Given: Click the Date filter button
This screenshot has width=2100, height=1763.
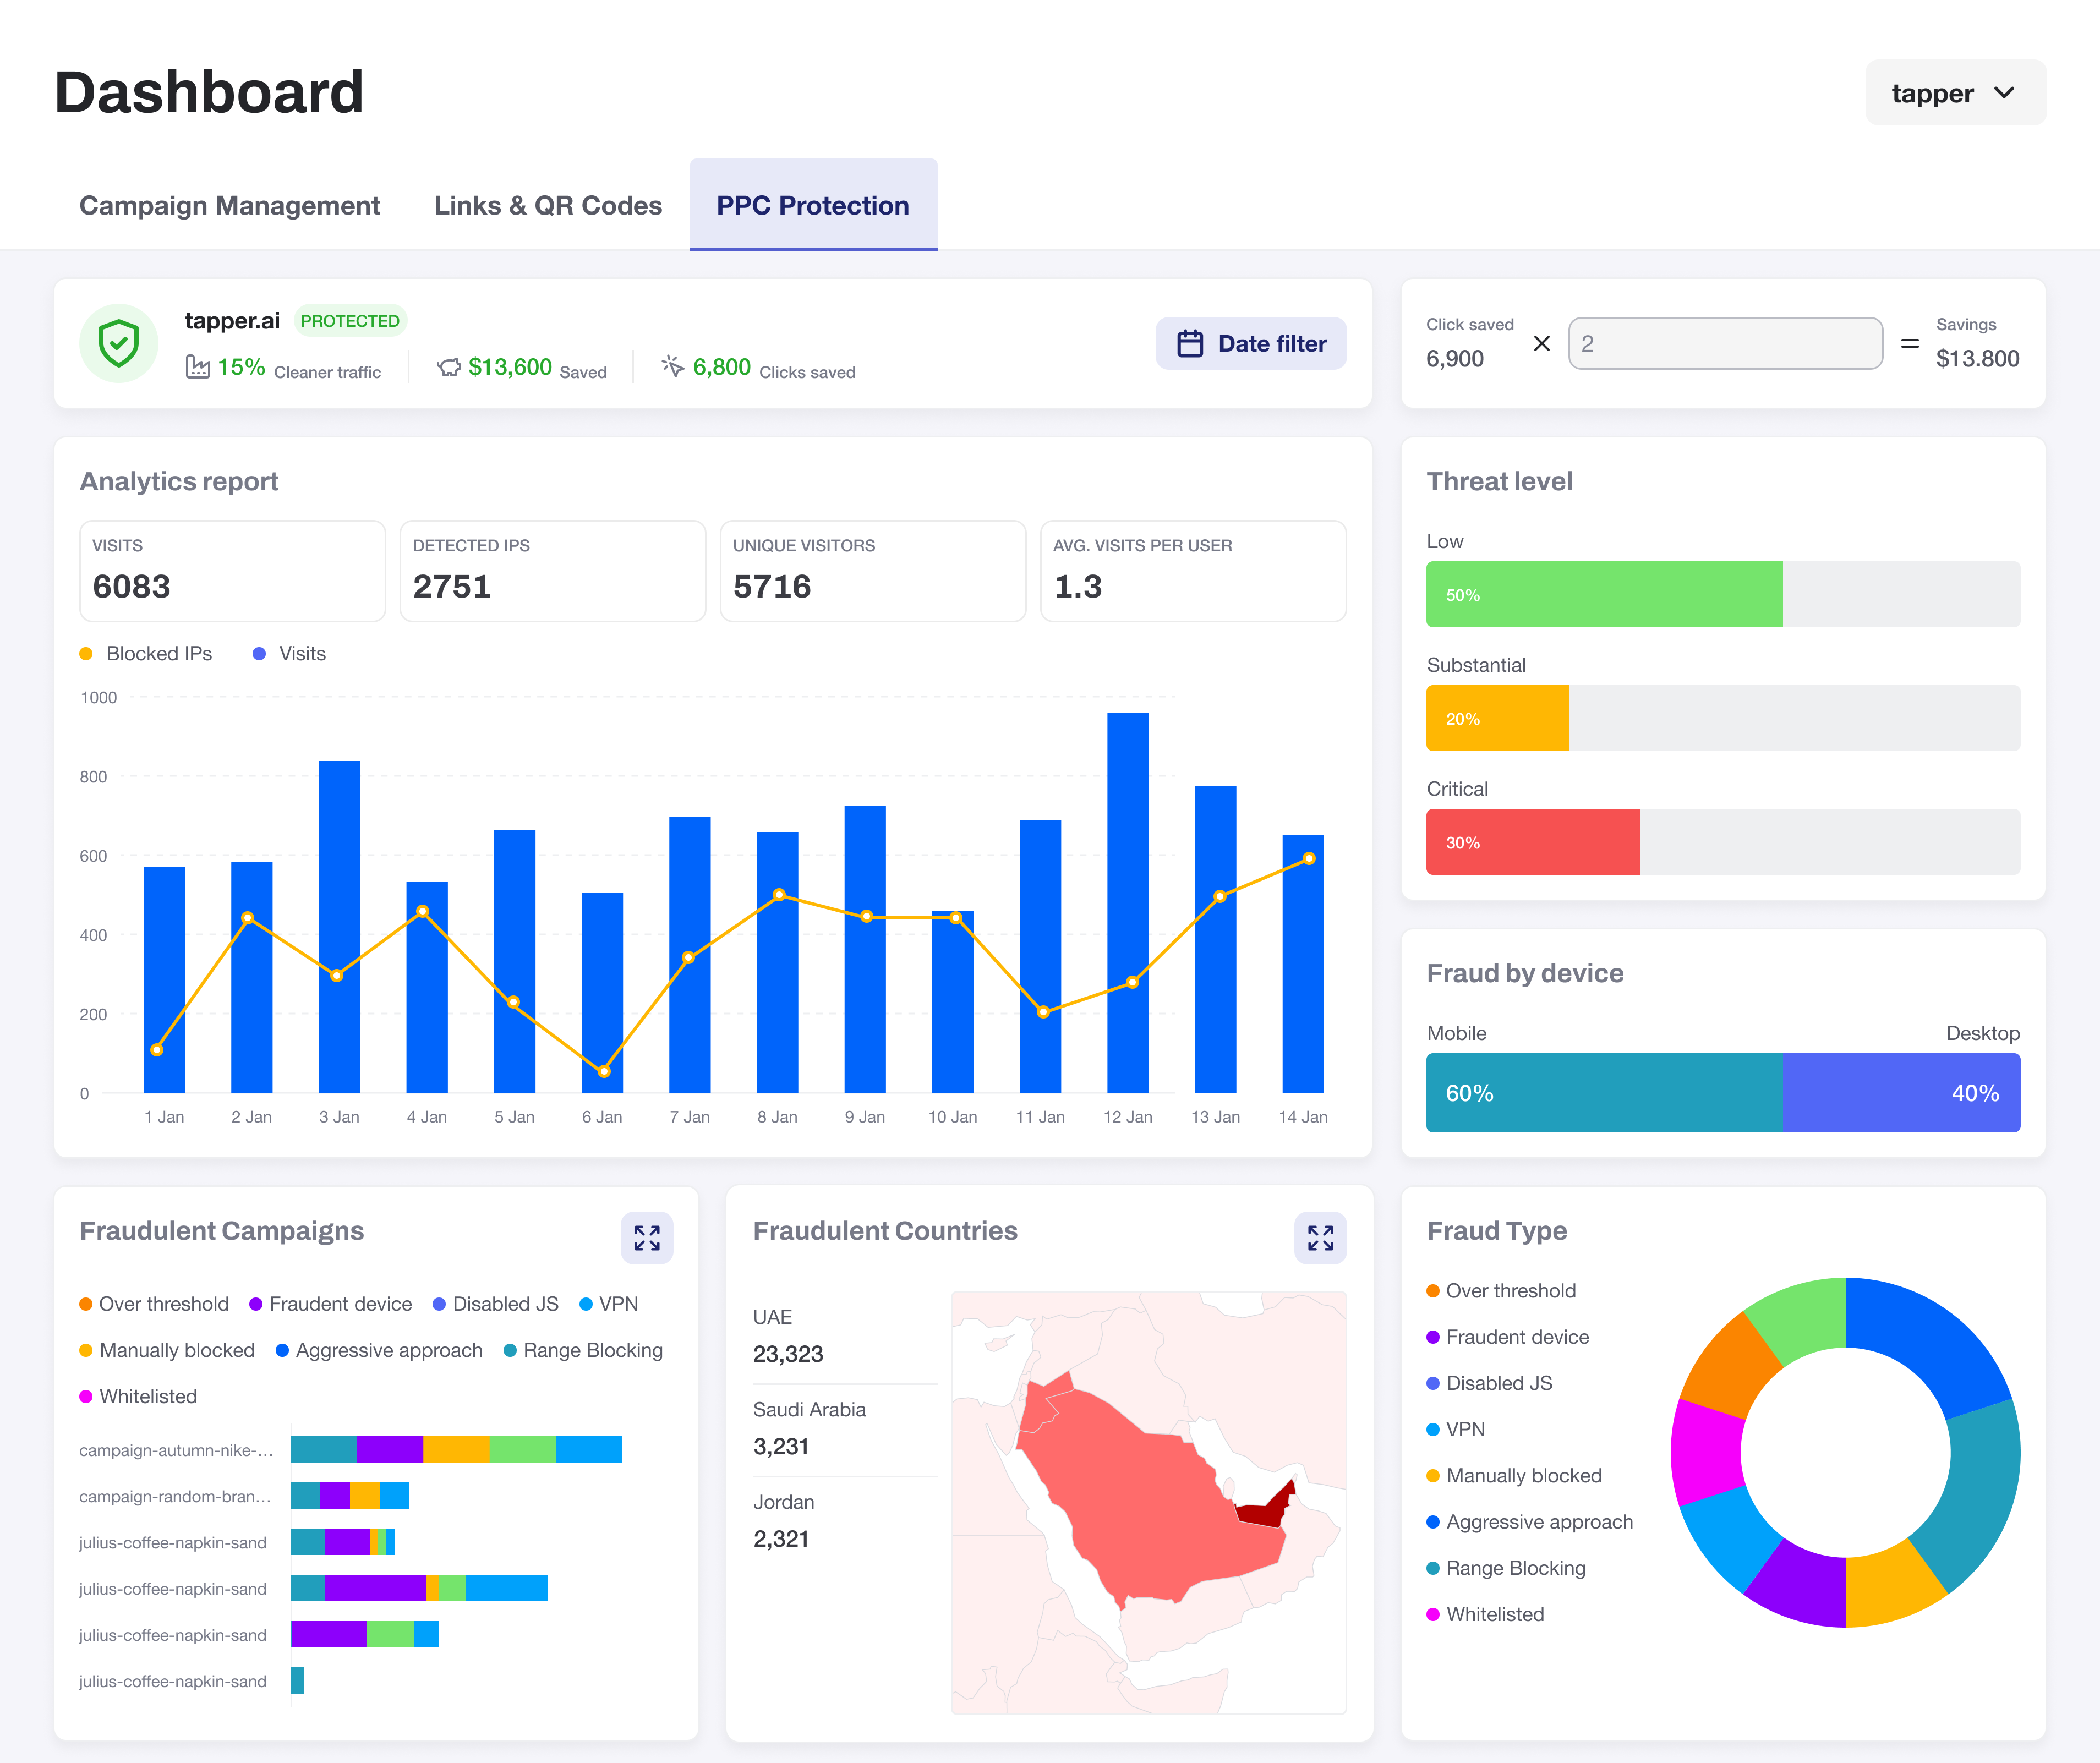Looking at the screenshot, I should 1250,344.
